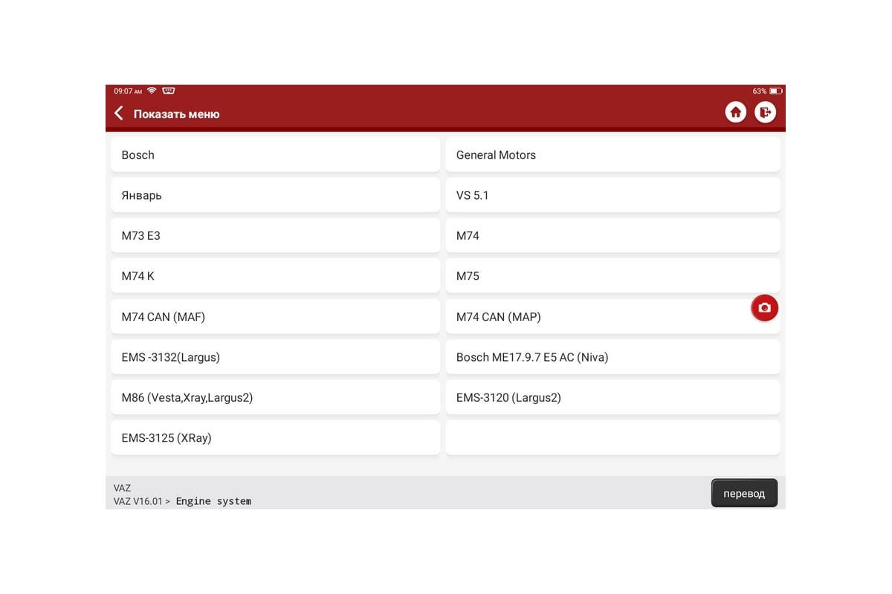Select the M74 K option

[x=276, y=276]
